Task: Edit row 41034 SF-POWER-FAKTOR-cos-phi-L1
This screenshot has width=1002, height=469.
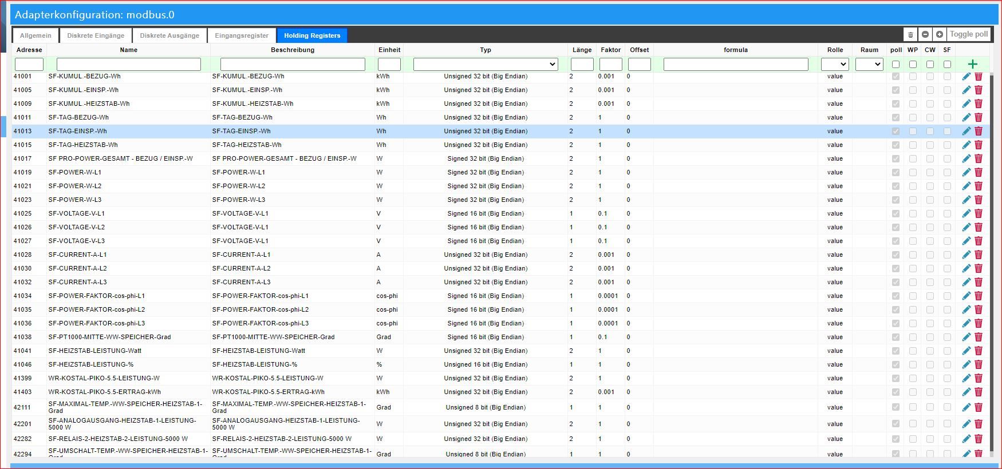Action: pyautogui.click(x=967, y=296)
